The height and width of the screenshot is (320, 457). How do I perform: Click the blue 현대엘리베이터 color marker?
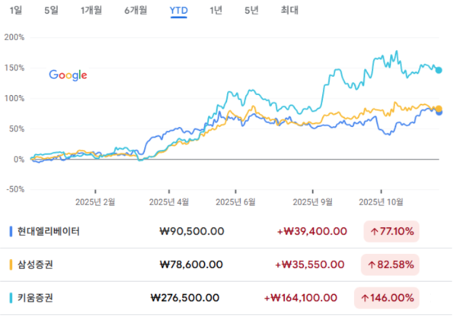pos(10,231)
